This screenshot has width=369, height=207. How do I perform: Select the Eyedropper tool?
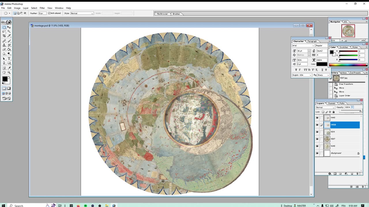pyautogui.click(x=9, y=68)
